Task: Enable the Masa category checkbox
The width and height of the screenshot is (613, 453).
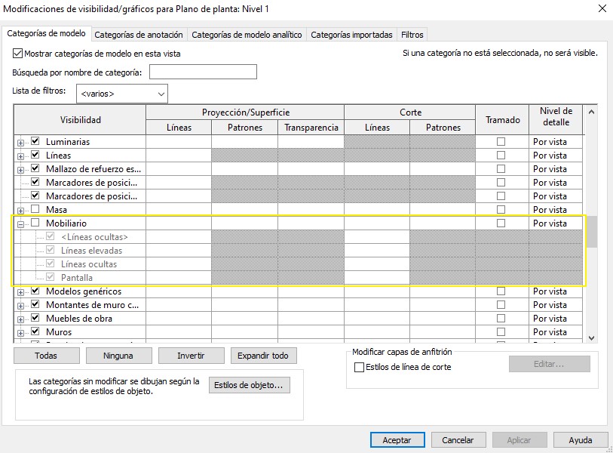Action: [x=35, y=210]
